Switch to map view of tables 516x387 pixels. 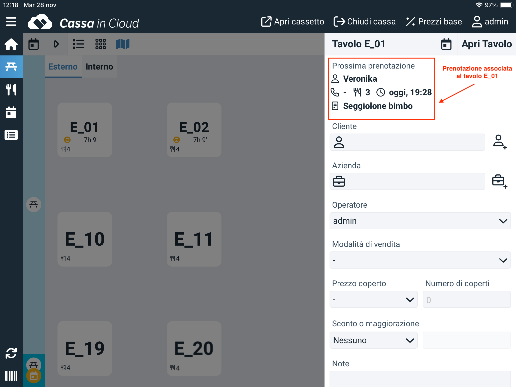tap(123, 44)
